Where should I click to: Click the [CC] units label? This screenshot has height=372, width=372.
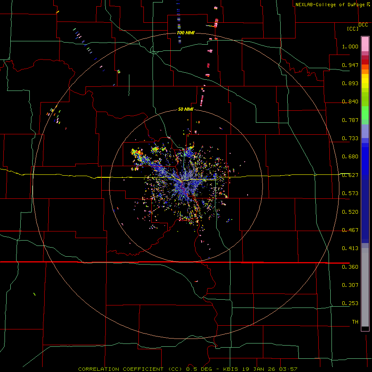tap(353, 29)
